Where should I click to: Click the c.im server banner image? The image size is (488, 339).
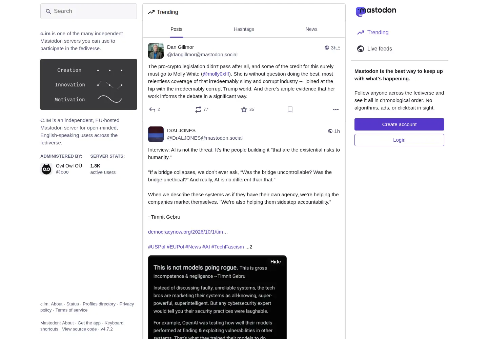(x=88, y=84)
